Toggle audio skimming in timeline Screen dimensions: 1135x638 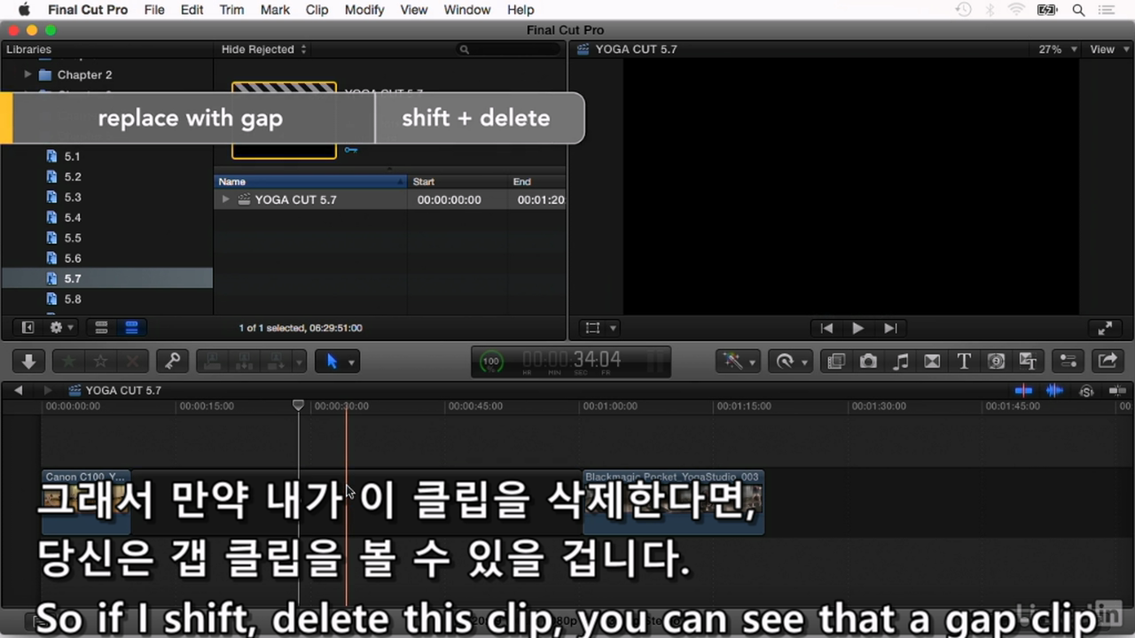pyautogui.click(x=1054, y=390)
